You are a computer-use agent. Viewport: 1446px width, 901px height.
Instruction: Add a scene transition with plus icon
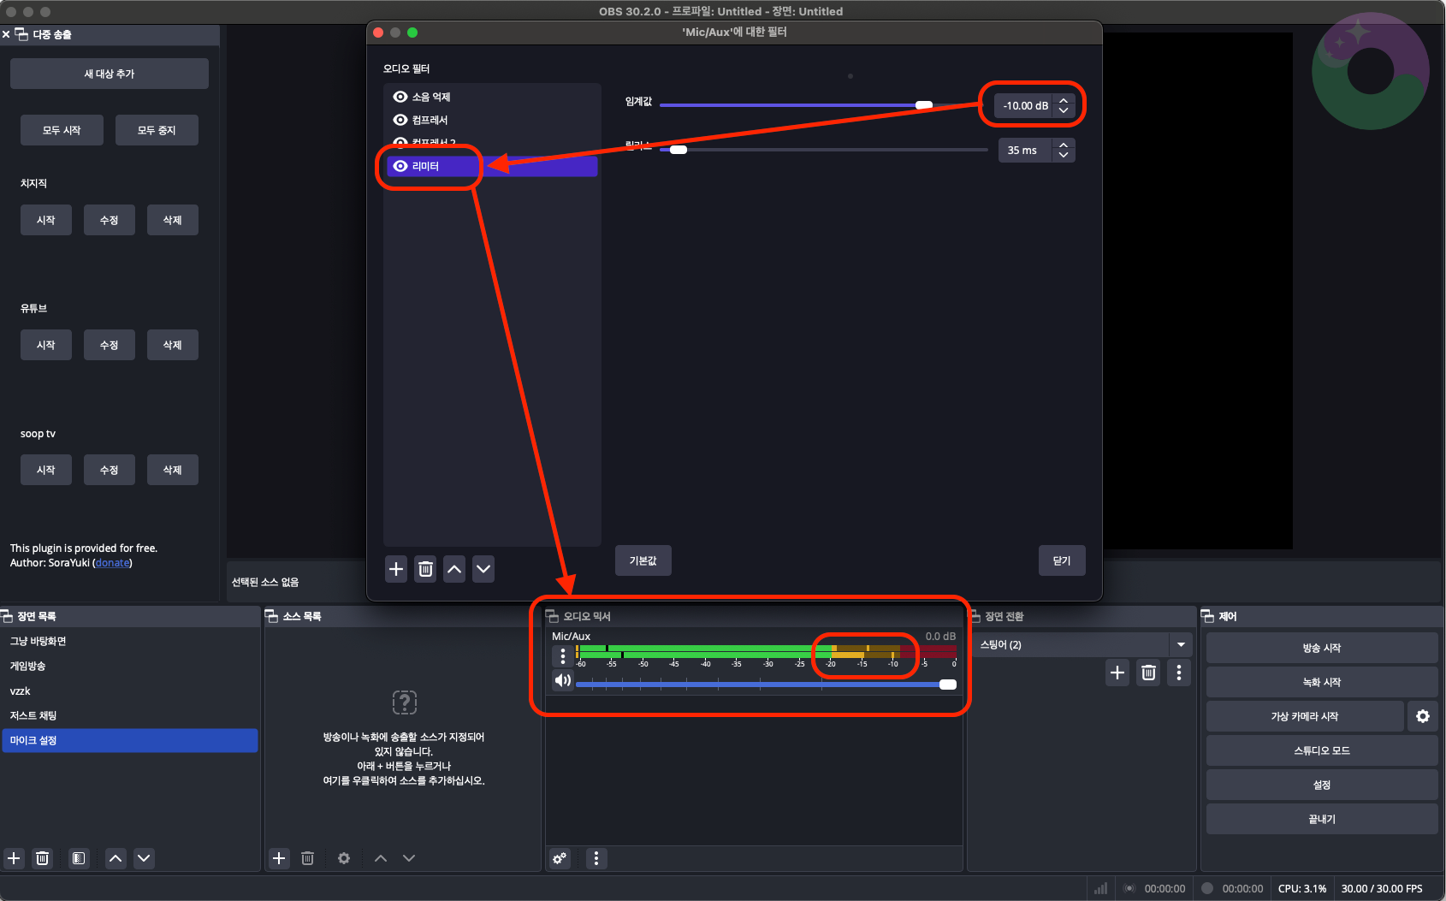tap(1117, 673)
